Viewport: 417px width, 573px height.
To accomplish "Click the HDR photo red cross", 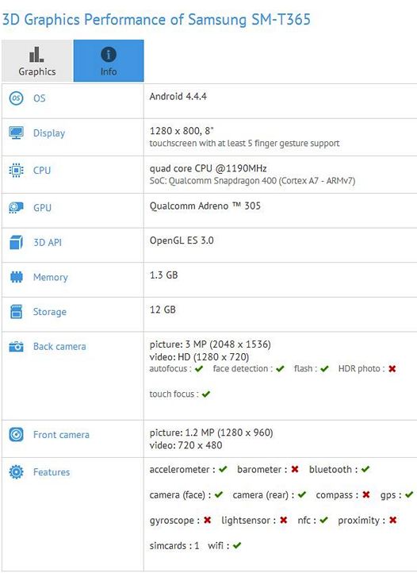I will pos(392,369).
